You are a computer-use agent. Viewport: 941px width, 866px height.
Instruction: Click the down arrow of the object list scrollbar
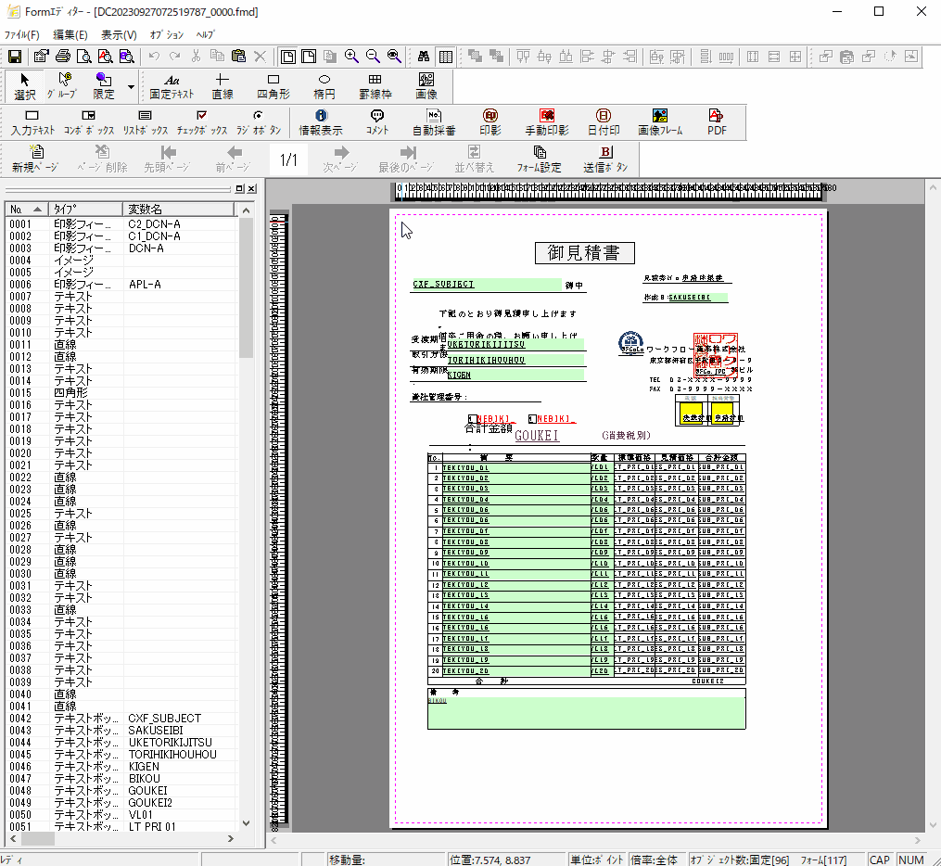point(246,822)
